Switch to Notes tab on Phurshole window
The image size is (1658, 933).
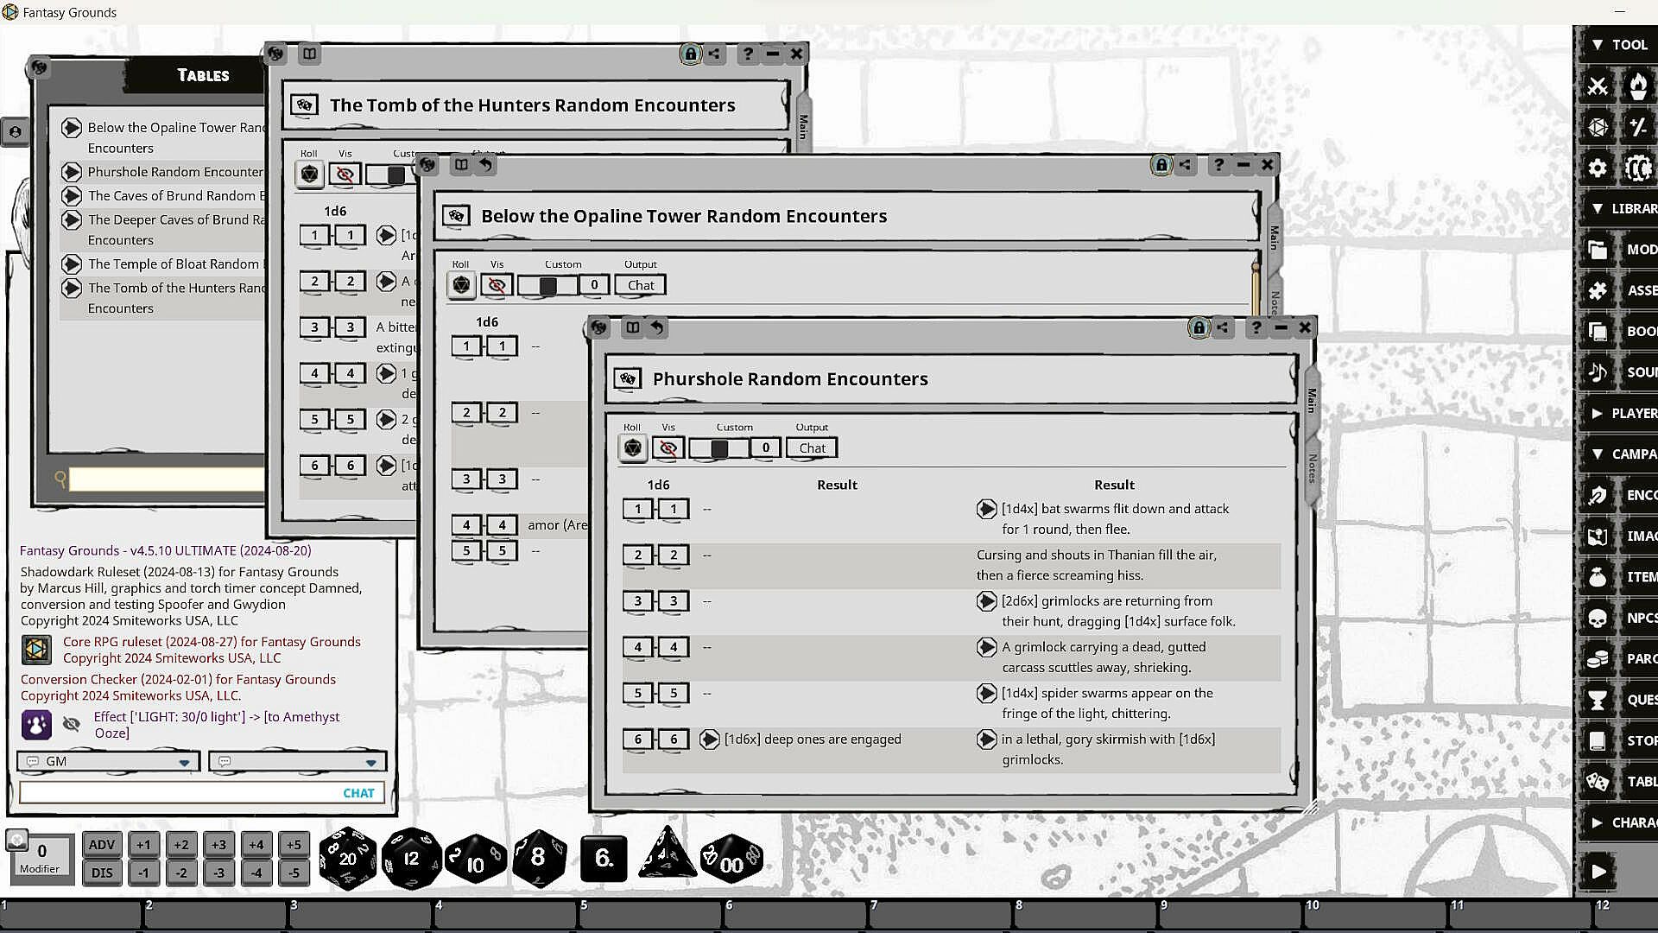[x=1312, y=467]
